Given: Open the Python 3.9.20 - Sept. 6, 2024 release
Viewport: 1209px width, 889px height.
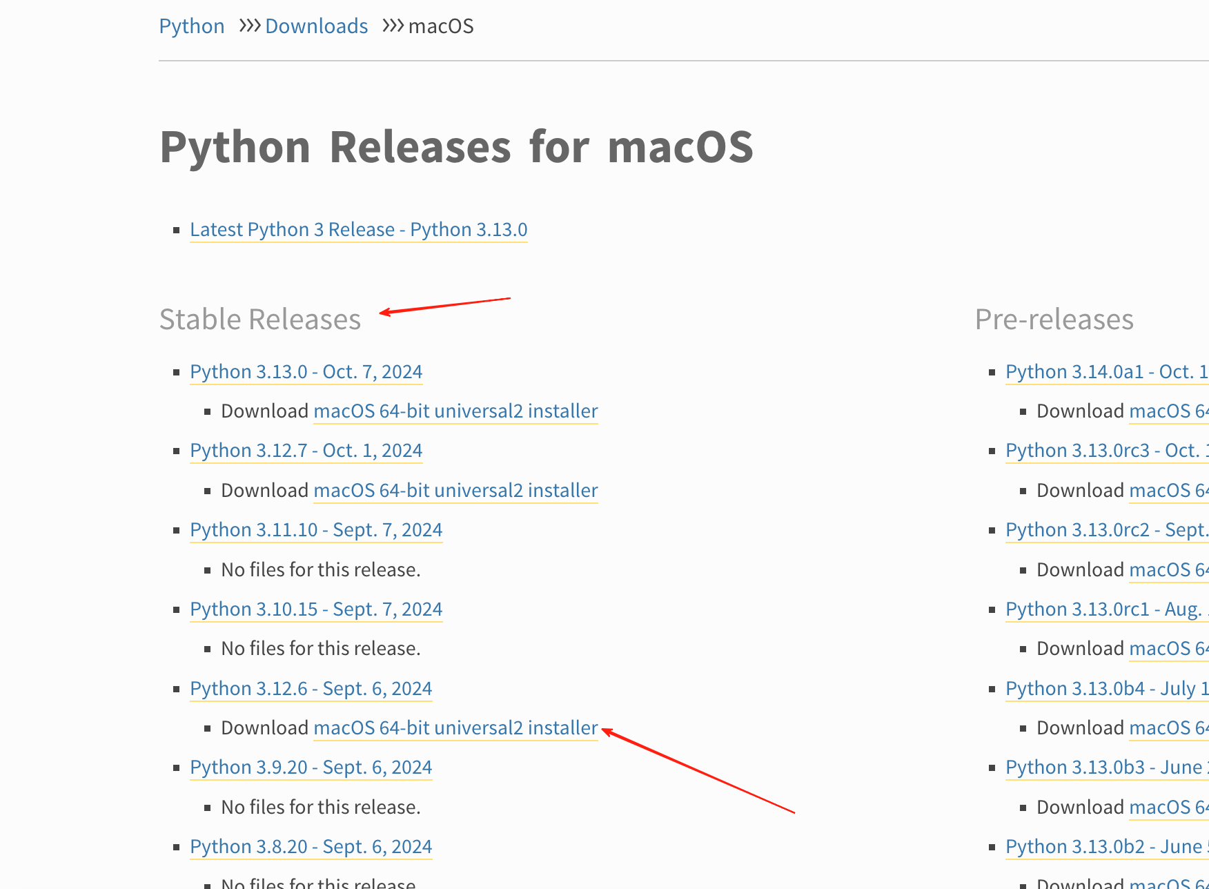Looking at the screenshot, I should [x=311, y=767].
